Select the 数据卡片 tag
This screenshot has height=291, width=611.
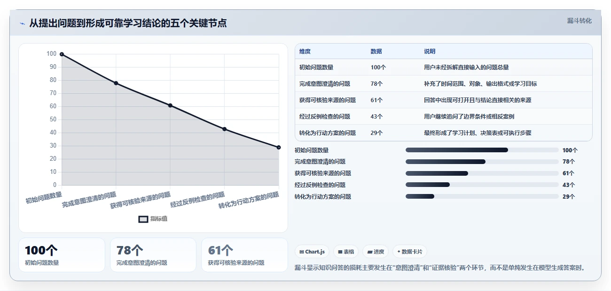(x=409, y=252)
